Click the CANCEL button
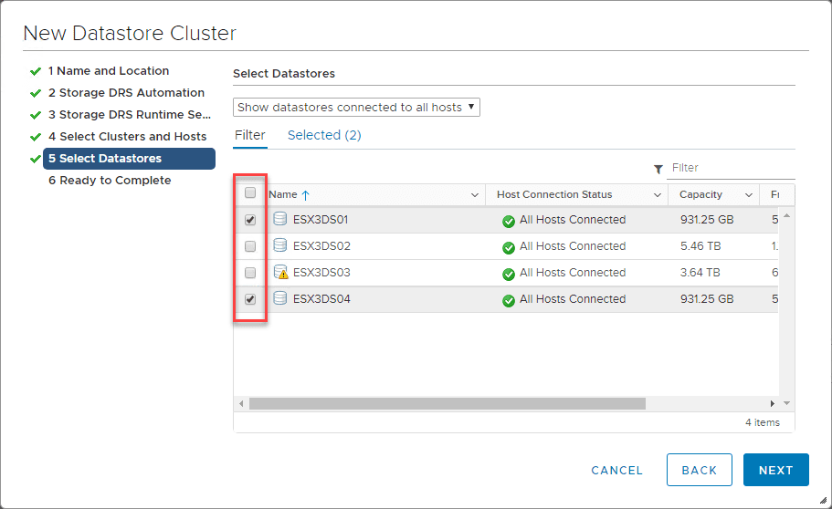This screenshot has height=509, width=832. tap(617, 471)
